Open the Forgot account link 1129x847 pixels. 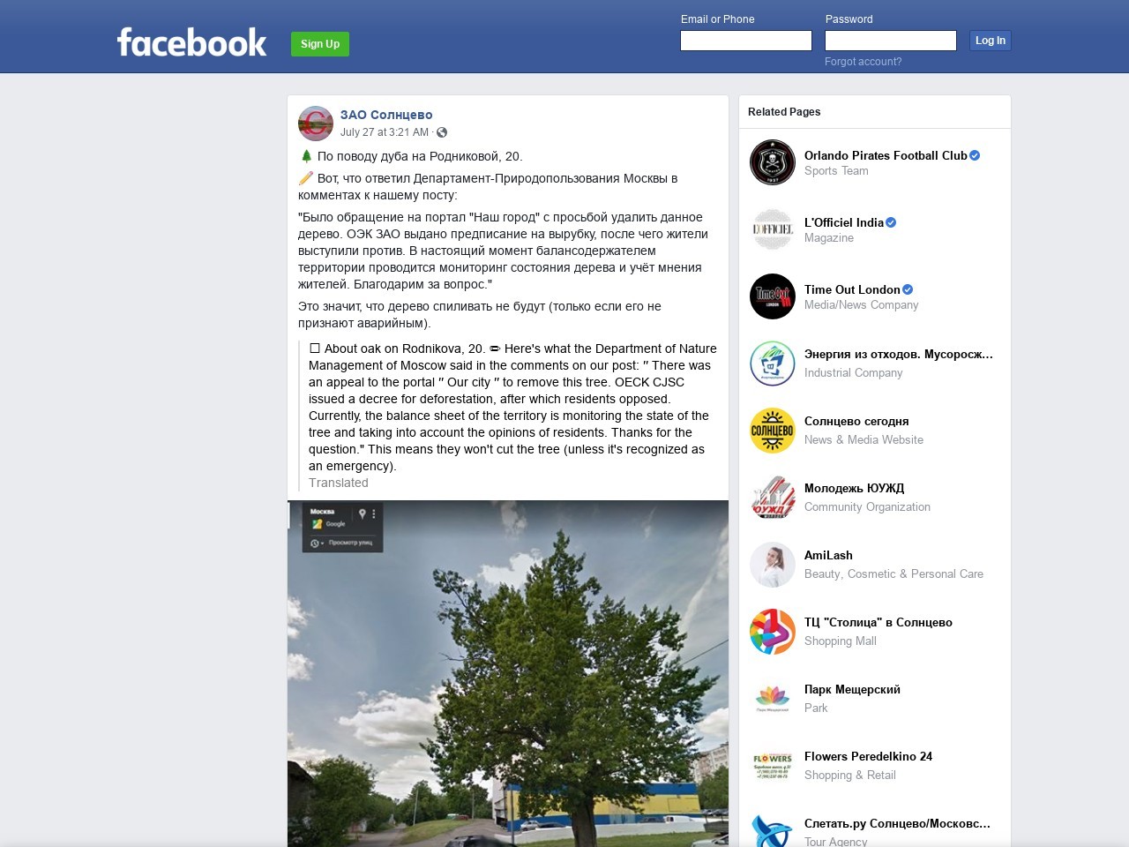point(863,62)
